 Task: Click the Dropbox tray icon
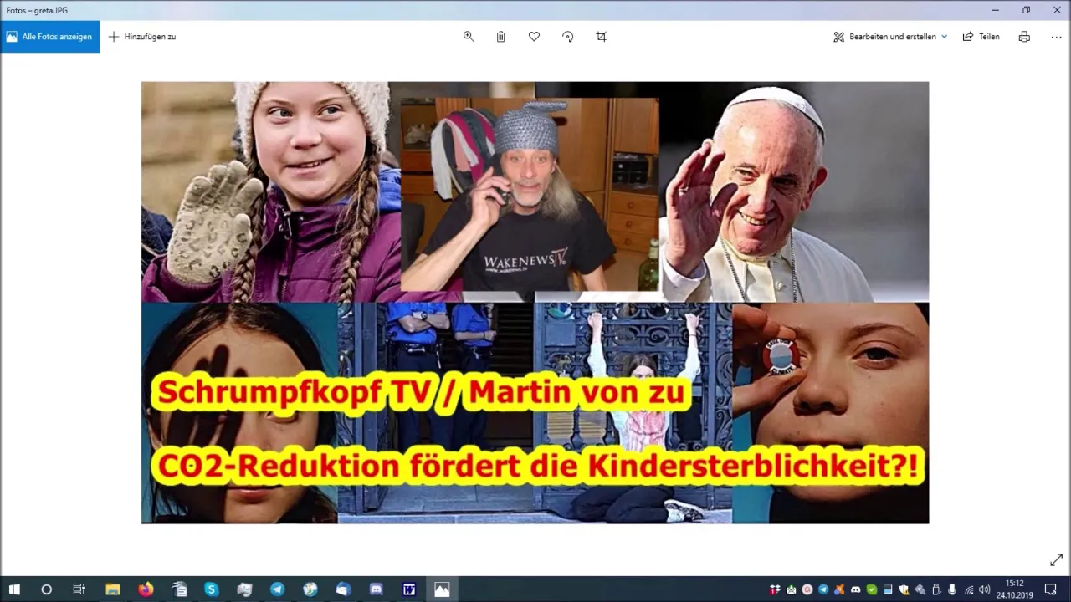click(x=775, y=589)
